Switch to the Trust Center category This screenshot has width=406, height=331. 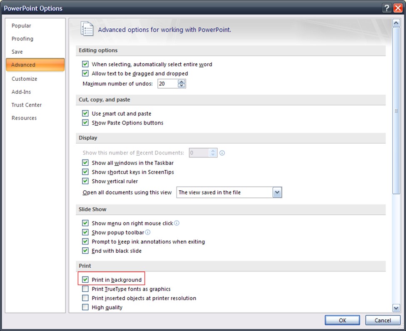click(27, 105)
